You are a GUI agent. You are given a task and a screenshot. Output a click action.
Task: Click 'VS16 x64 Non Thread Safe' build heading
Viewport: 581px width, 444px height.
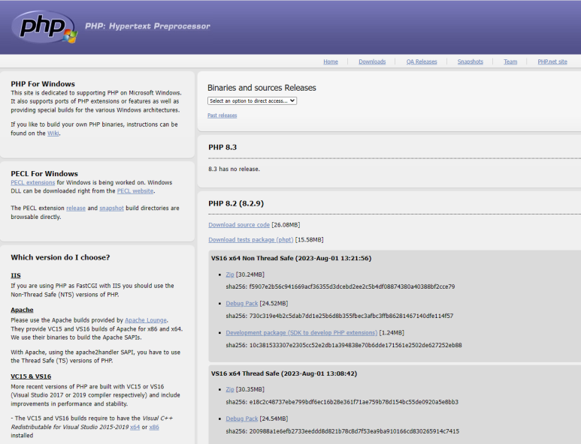click(291, 258)
